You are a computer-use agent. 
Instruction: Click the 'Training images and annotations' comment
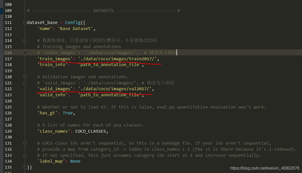[x=79, y=47]
